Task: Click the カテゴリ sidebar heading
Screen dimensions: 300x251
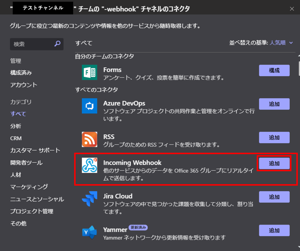Action: (21, 102)
